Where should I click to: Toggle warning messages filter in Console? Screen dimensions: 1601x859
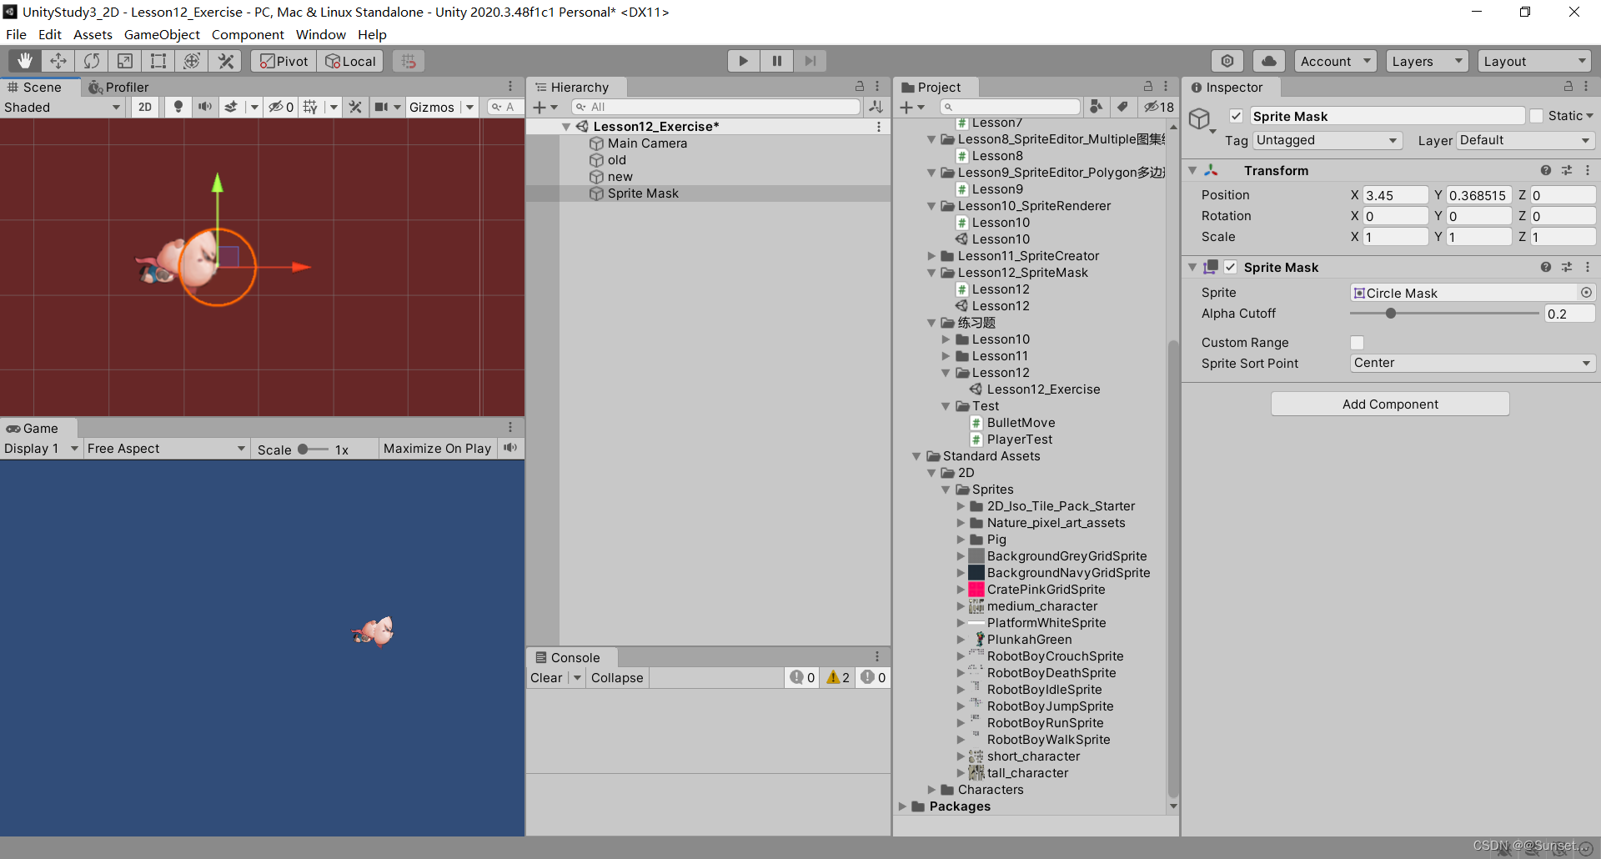click(x=838, y=677)
